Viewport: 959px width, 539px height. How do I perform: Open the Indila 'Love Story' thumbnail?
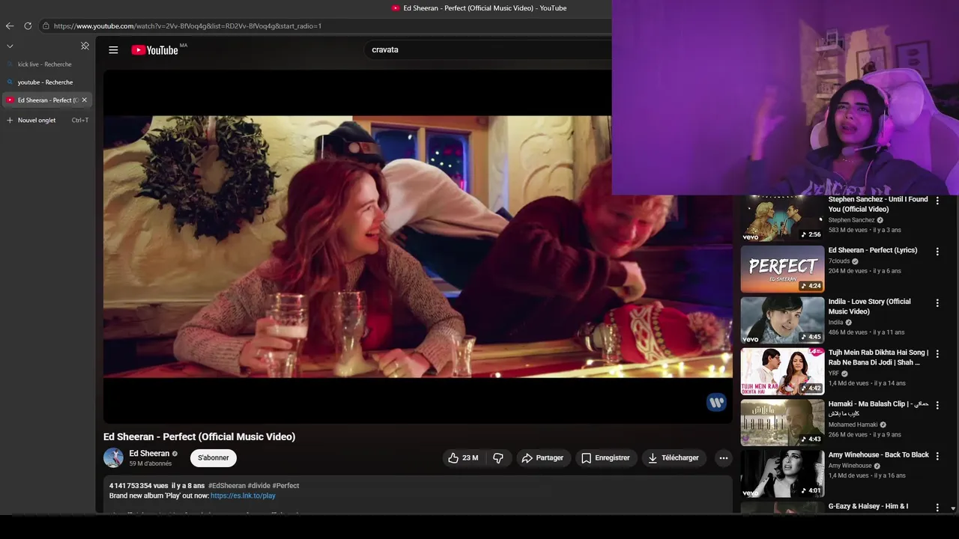pyautogui.click(x=782, y=320)
